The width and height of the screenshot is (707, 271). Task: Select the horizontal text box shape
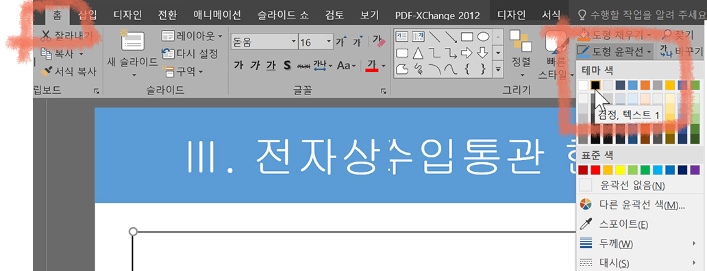point(401,36)
